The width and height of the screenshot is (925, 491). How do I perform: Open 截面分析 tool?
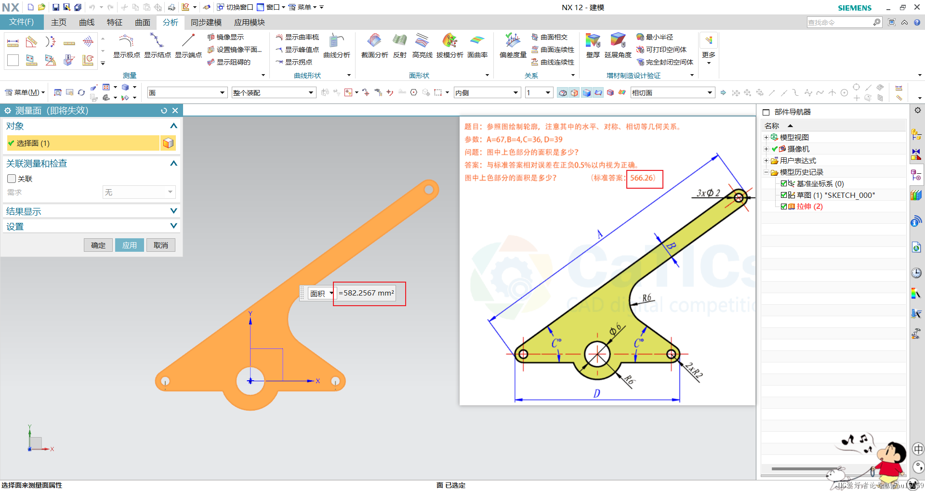click(374, 46)
